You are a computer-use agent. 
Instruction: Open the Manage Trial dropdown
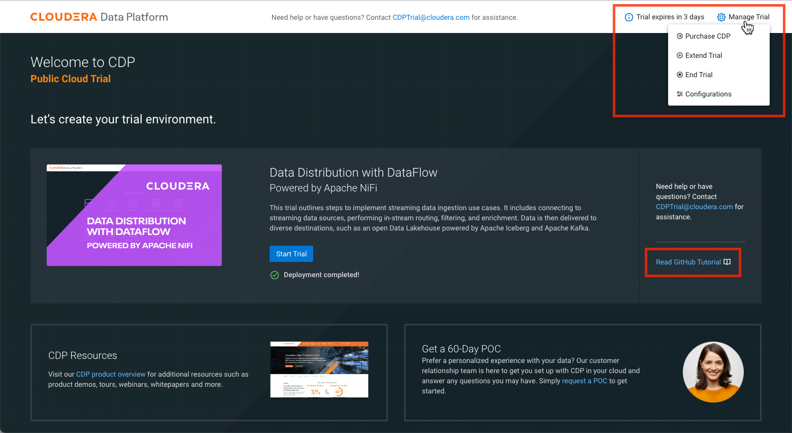[x=743, y=17]
